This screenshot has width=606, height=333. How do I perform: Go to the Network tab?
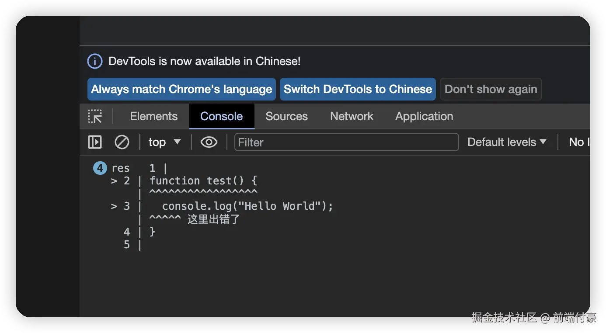352,116
